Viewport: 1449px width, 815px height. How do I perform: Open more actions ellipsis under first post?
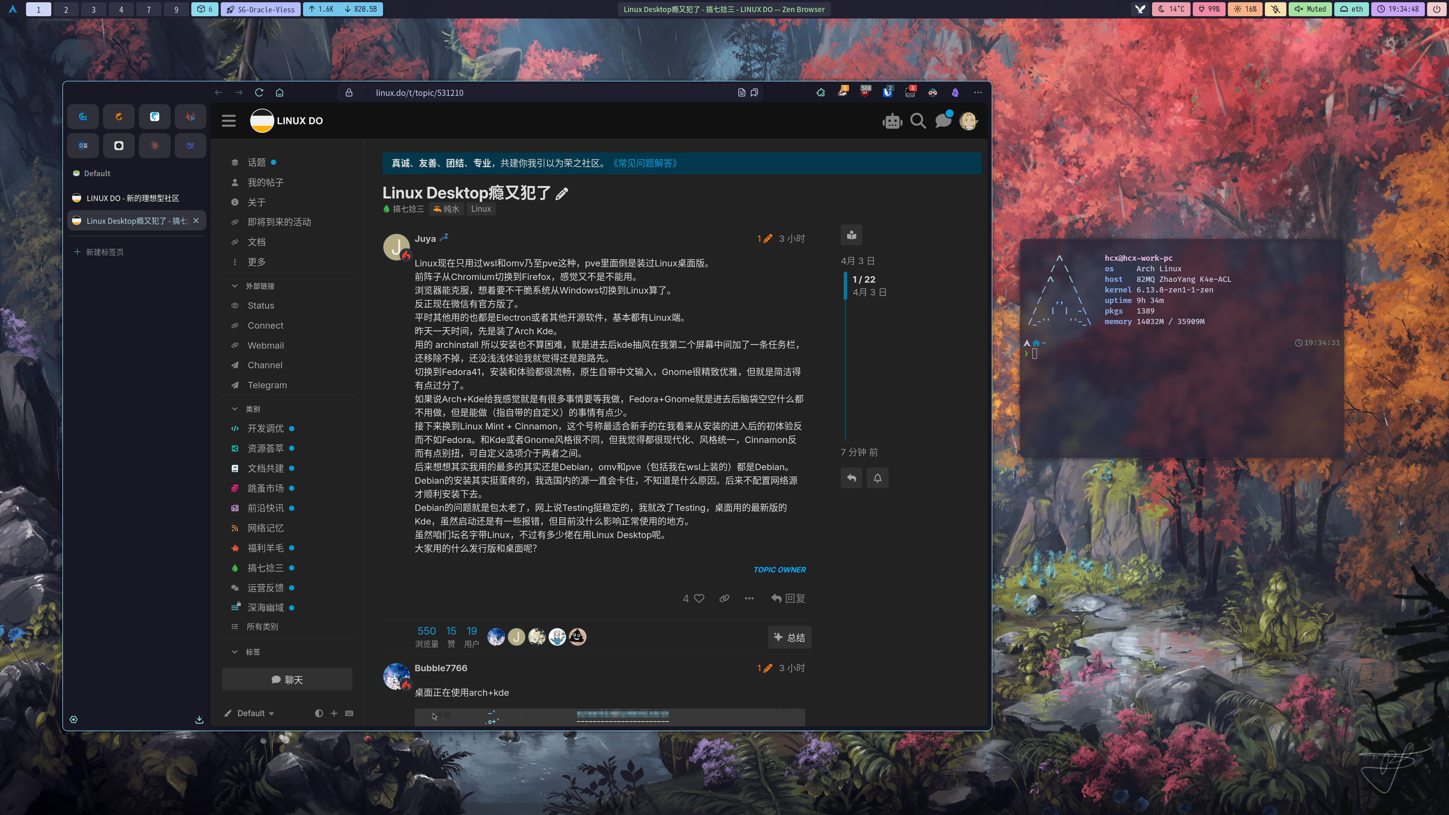click(x=749, y=598)
